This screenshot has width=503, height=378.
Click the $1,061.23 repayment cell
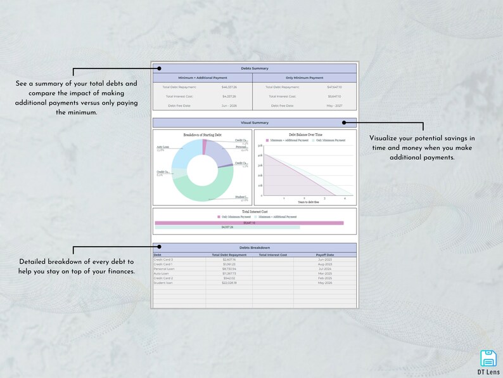pyautogui.click(x=229, y=264)
